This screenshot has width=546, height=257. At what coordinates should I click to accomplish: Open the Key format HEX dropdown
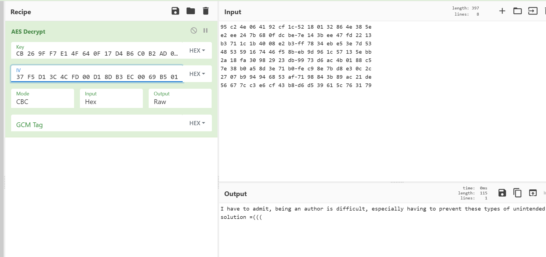(x=197, y=51)
